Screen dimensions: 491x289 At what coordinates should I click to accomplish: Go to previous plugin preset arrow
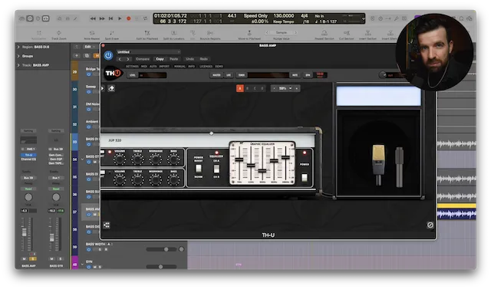coord(120,59)
